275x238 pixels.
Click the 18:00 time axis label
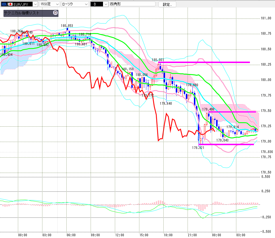tap(168, 235)
